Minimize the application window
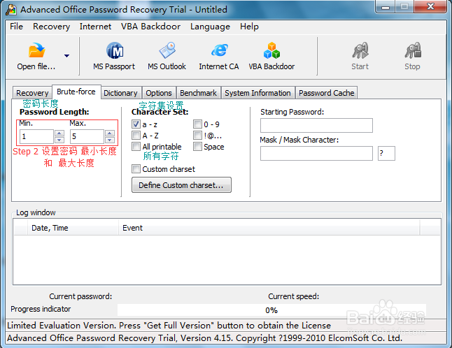Image resolution: width=452 pixels, height=348 pixels. 386,7
